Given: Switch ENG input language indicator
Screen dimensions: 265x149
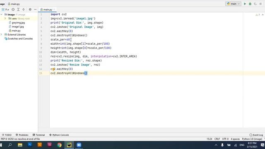Looking at the screenshot, I should 242,145.
